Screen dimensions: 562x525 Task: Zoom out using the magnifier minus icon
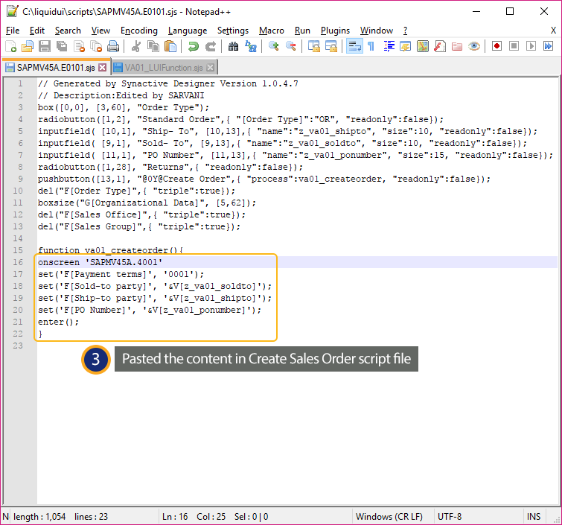click(291, 46)
